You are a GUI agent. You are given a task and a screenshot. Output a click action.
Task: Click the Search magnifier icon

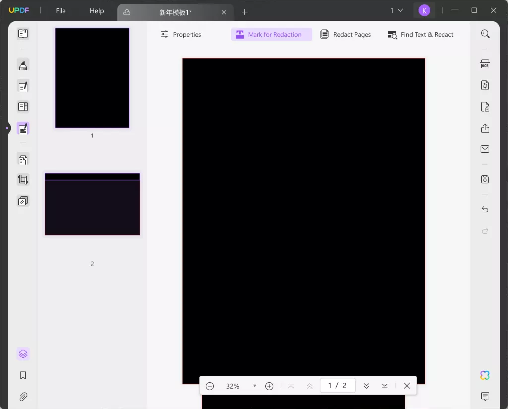[x=485, y=34]
